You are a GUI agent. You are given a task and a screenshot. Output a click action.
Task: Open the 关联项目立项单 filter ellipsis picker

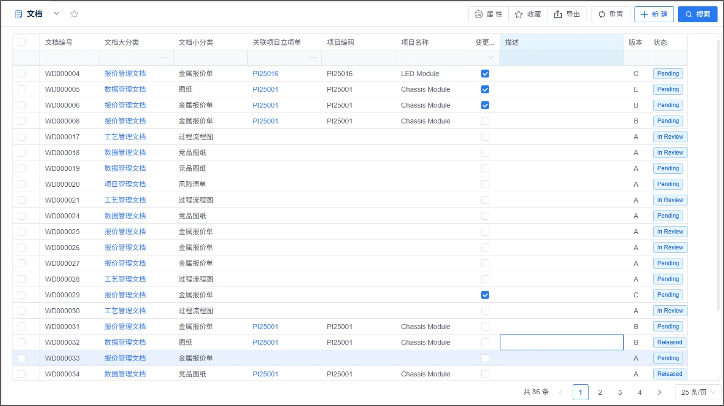point(313,58)
